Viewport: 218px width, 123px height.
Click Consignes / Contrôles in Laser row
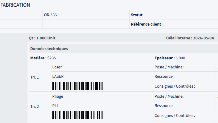point(175,86)
